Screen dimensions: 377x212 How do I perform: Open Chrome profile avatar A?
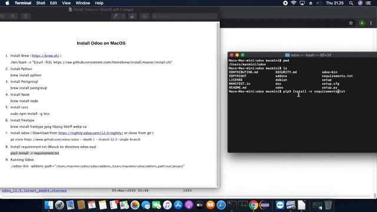pos(362,23)
